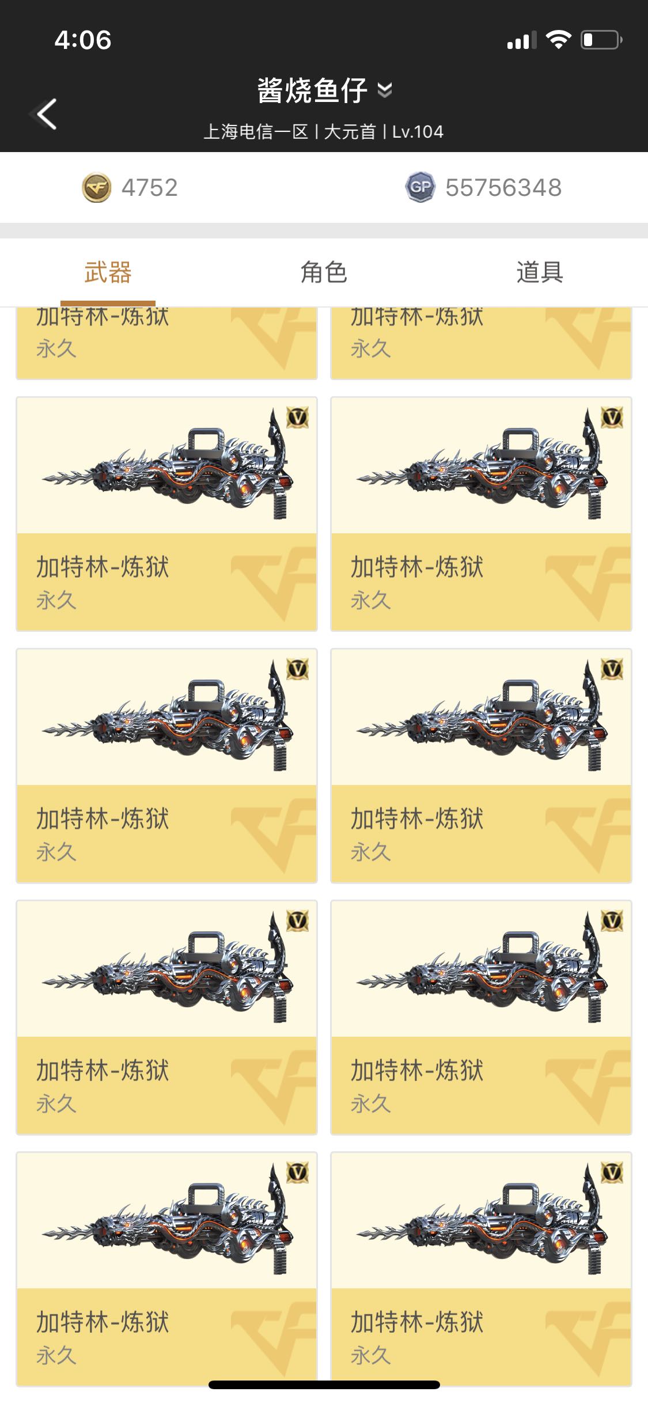Open fourth-row left 加特林-炼狱 weapon image

[x=167, y=969]
